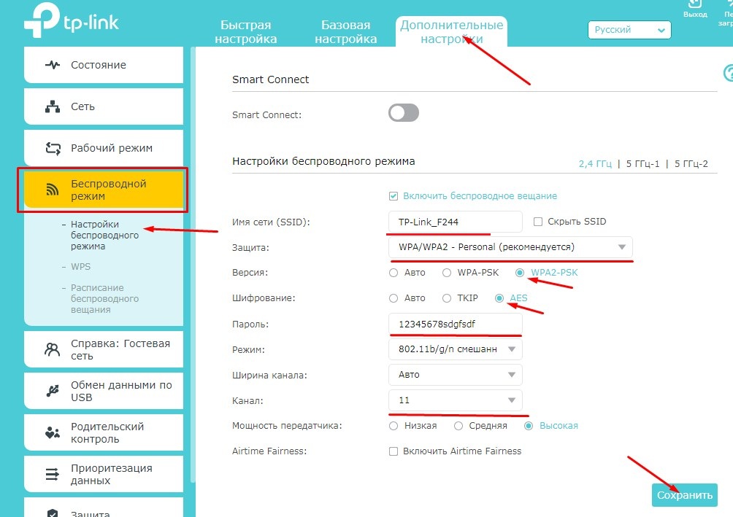Viewport: 733px width, 517px height.
Task: Open Справка: Гостевая сеть section
Action: click(104, 349)
